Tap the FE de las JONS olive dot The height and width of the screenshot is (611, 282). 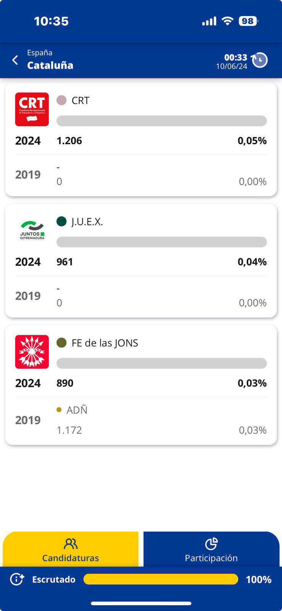[62, 343]
